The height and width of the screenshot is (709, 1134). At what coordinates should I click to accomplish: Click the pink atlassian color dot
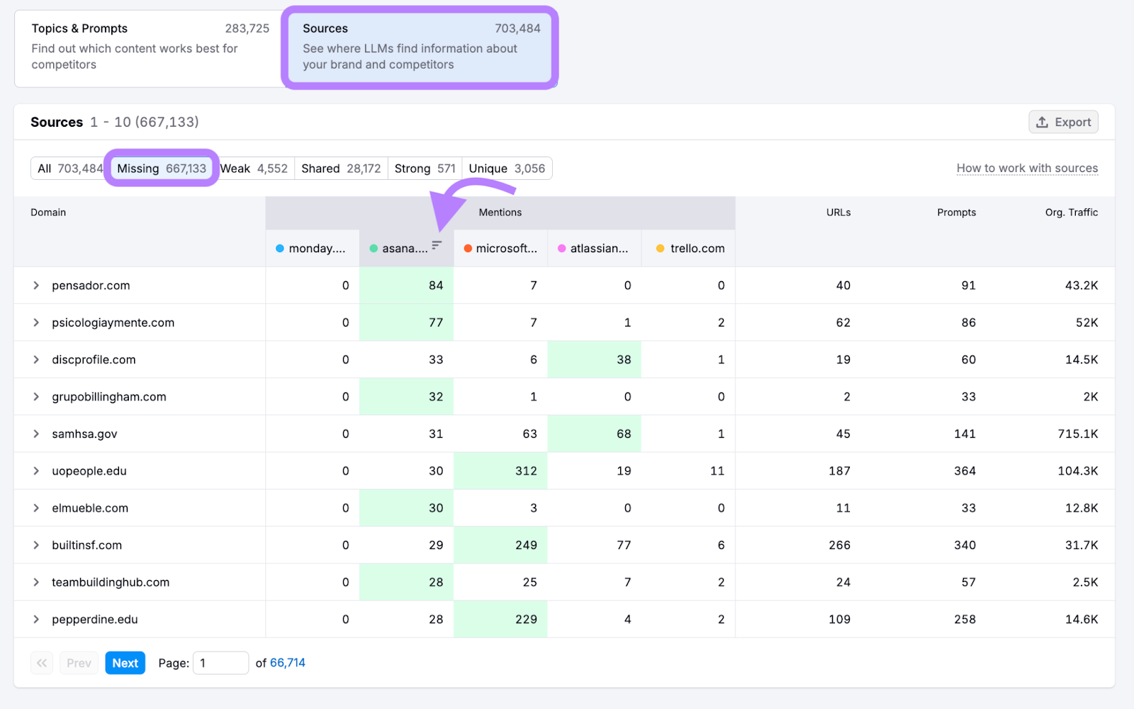pos(562,248)
